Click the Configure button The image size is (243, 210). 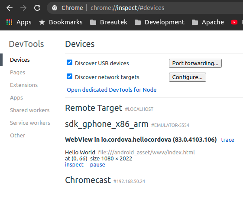pos(188,77)
